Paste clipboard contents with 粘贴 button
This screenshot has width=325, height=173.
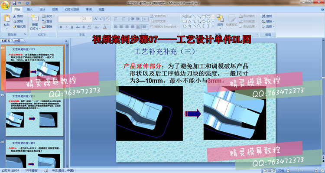pos(6,21)
